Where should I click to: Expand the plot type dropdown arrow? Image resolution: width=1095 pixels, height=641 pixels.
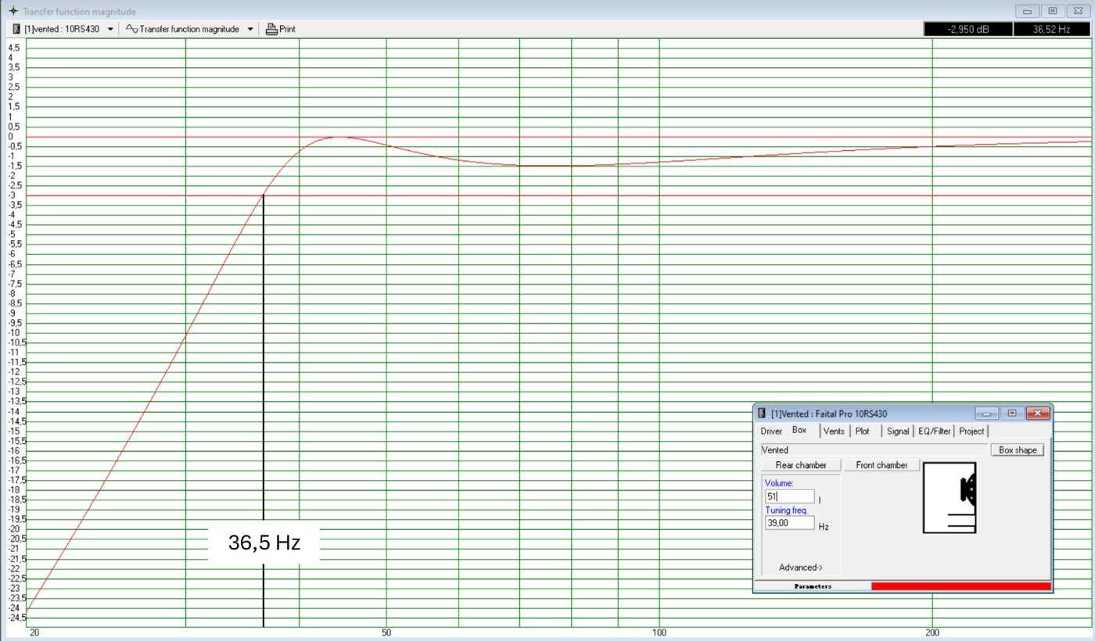[x=250, y=29]
